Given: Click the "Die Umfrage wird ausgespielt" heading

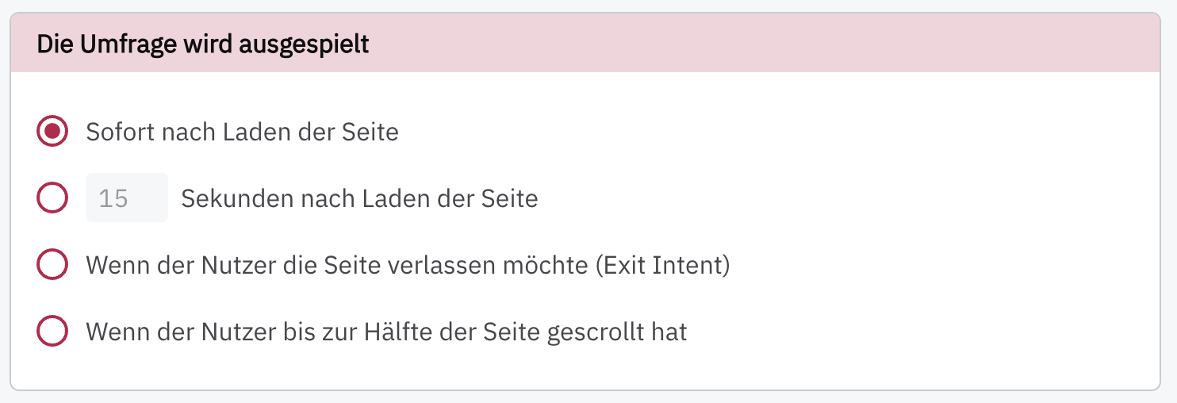Looking at the screenshot, I should 203,44.
